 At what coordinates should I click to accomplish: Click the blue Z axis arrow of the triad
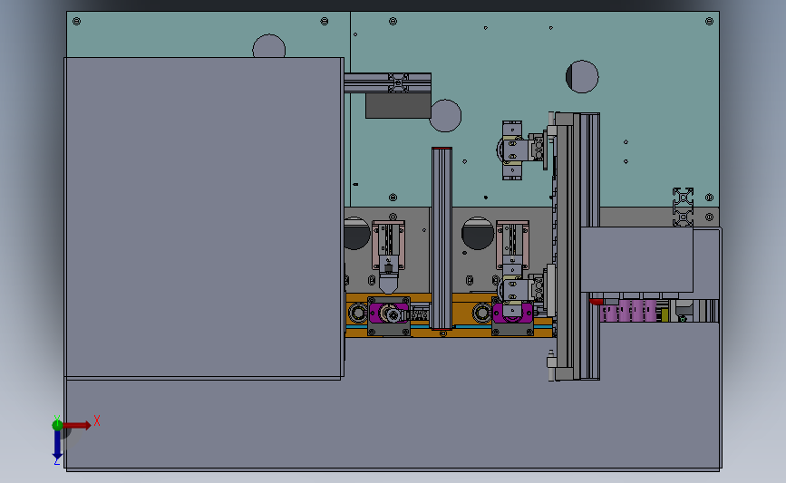[x=57, y=446]
